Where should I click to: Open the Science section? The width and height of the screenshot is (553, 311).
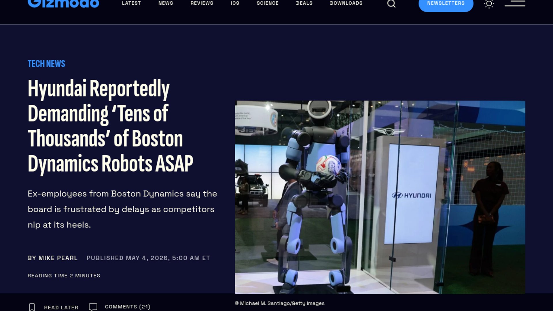(x=268, y=3)
